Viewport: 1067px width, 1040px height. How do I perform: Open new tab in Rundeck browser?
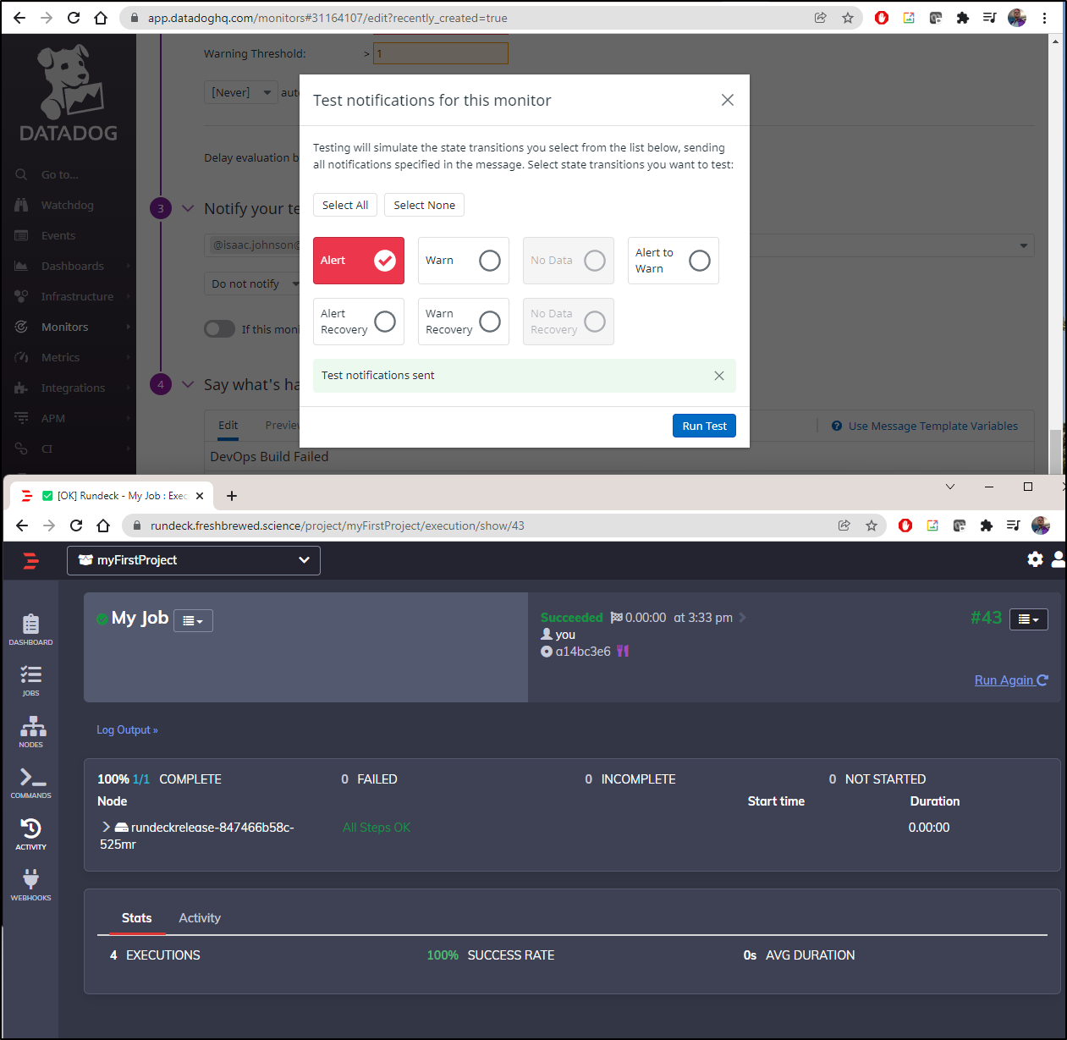(232, 496)
